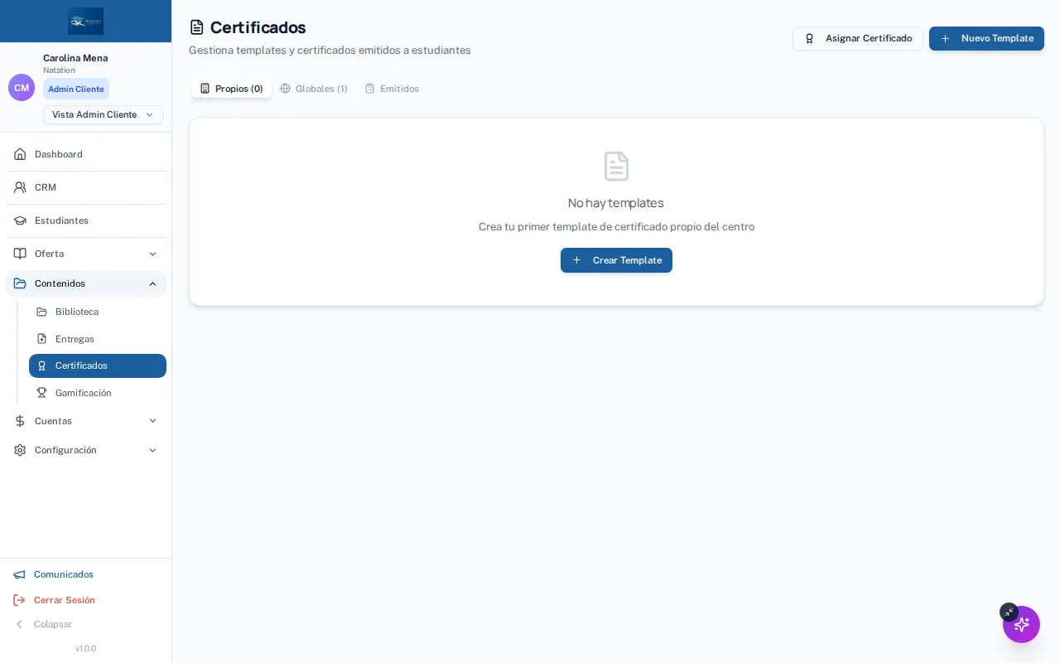This screenshot has height=663, width=1060.
Task: Click the Dashboard home icon
Action: [20, 154]
